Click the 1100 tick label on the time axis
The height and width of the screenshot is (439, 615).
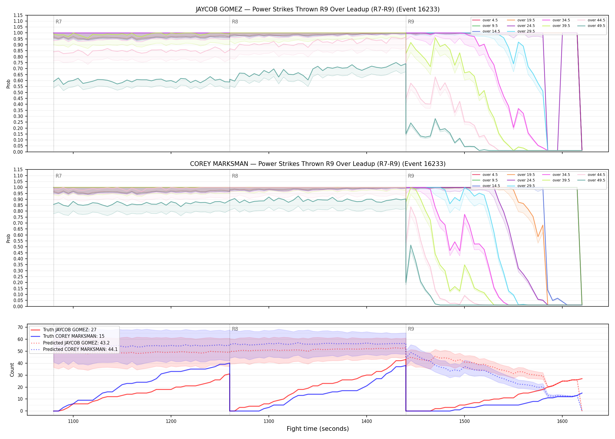click(x=73, y=421)
